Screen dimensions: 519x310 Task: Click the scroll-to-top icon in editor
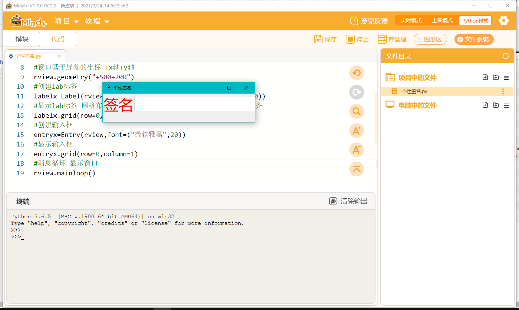click(357, 169)
